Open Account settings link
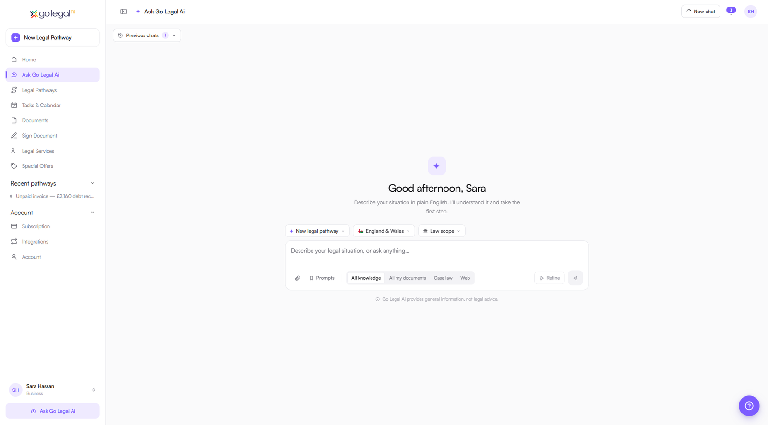768x425 pixels. coord(52,257)
